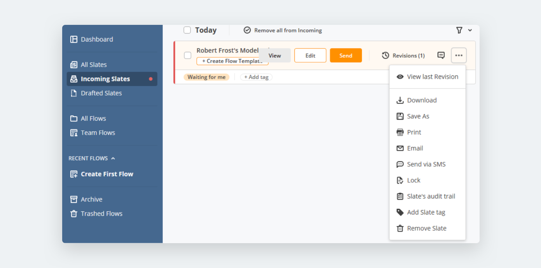
Task: Click the Edit button
Action: (310, 56)
